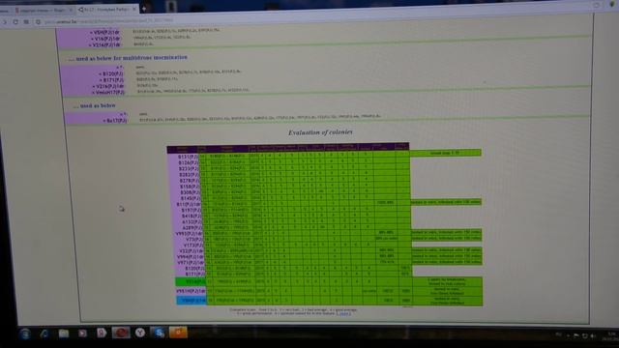Image resolution: width=619 pixels, height=348 pixels.
Task: Select B158(PJ) in the colonies table
Action: pos(190,187)
